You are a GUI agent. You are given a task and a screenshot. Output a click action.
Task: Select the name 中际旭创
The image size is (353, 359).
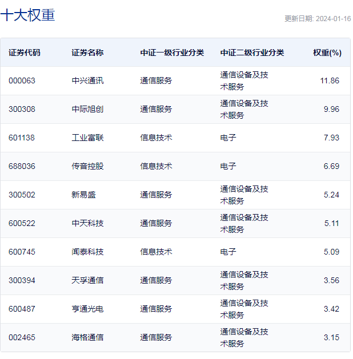pyautogui.click(x=87, y=109)
